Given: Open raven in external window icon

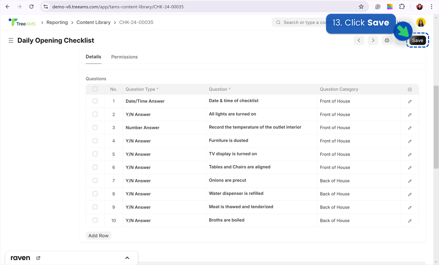Looking at the screenshot, I should click(38, 258).
